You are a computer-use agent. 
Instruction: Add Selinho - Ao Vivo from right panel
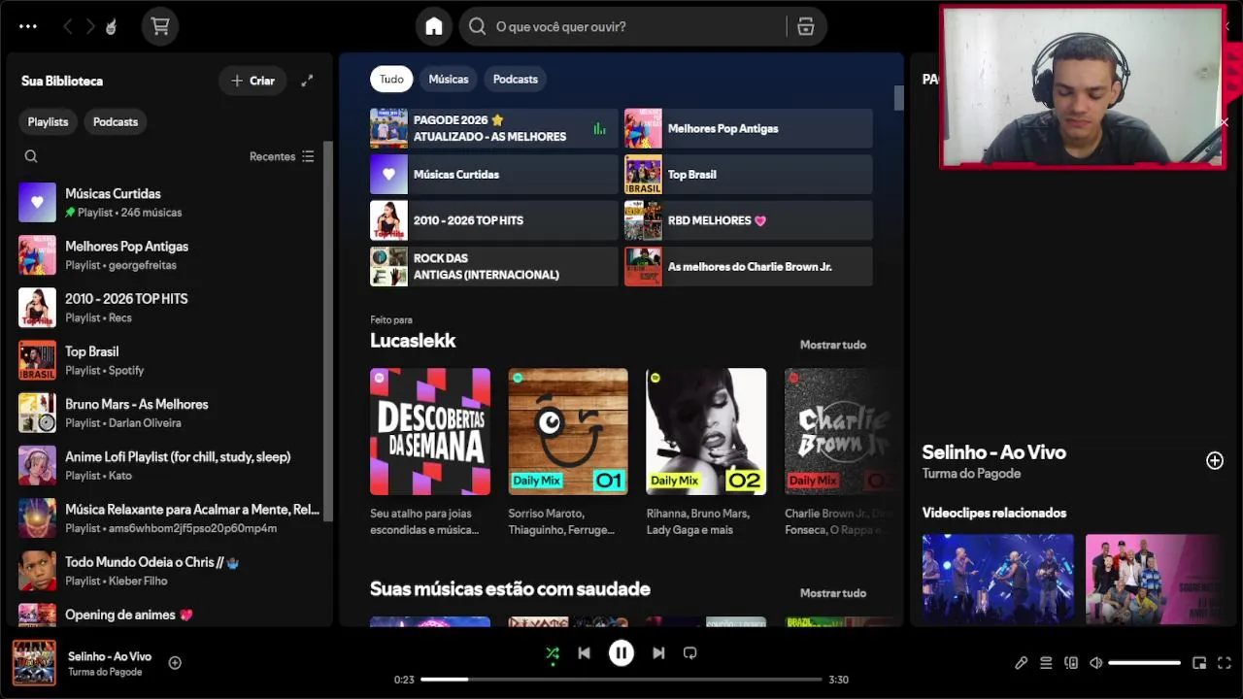tap(1215, 460)
